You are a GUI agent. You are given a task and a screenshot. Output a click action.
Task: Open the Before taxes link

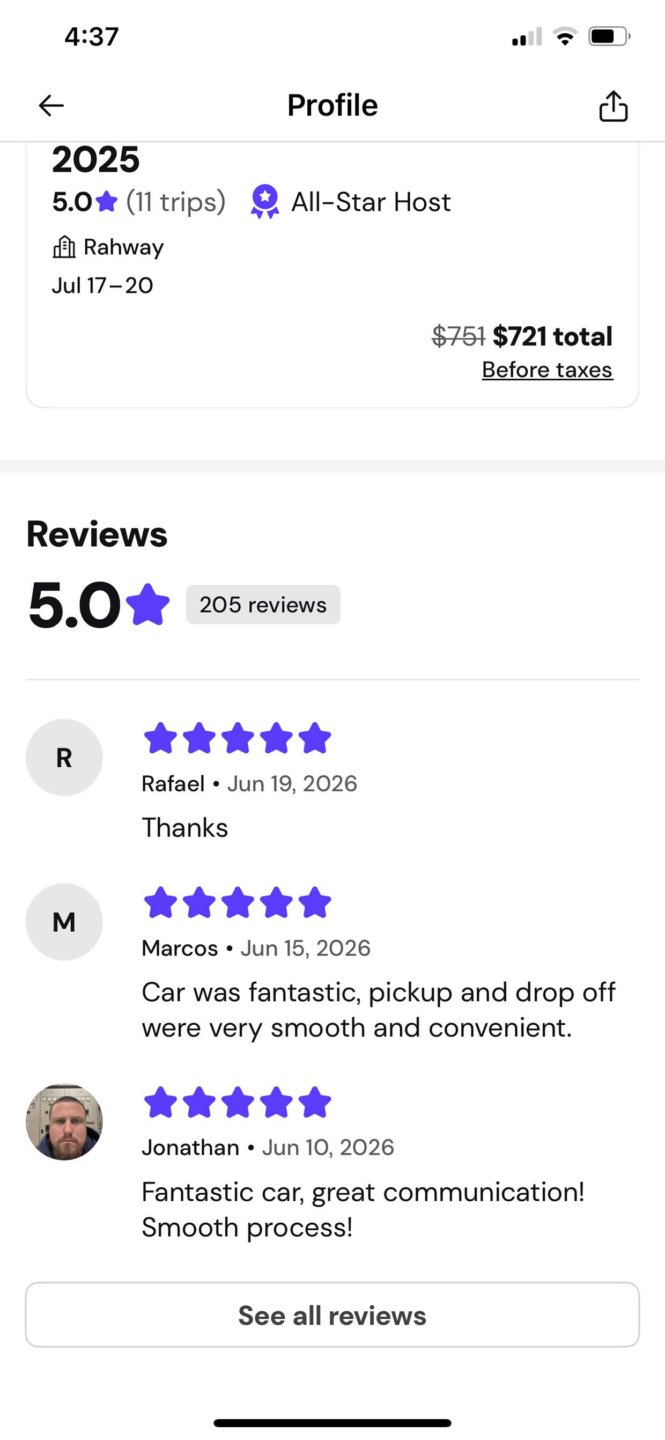click(x=548, y=370)
